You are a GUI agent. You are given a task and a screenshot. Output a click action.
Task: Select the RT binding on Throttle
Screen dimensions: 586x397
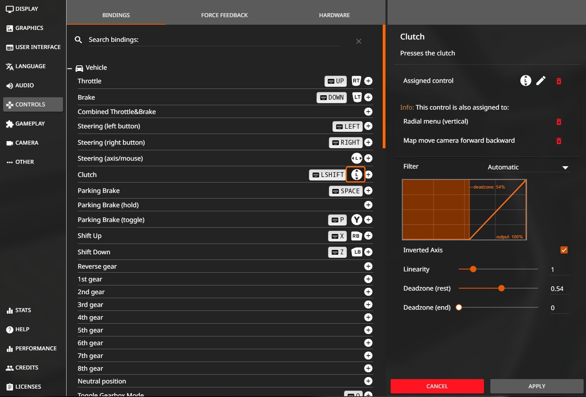pyautogui.click(x=356, y=81)
